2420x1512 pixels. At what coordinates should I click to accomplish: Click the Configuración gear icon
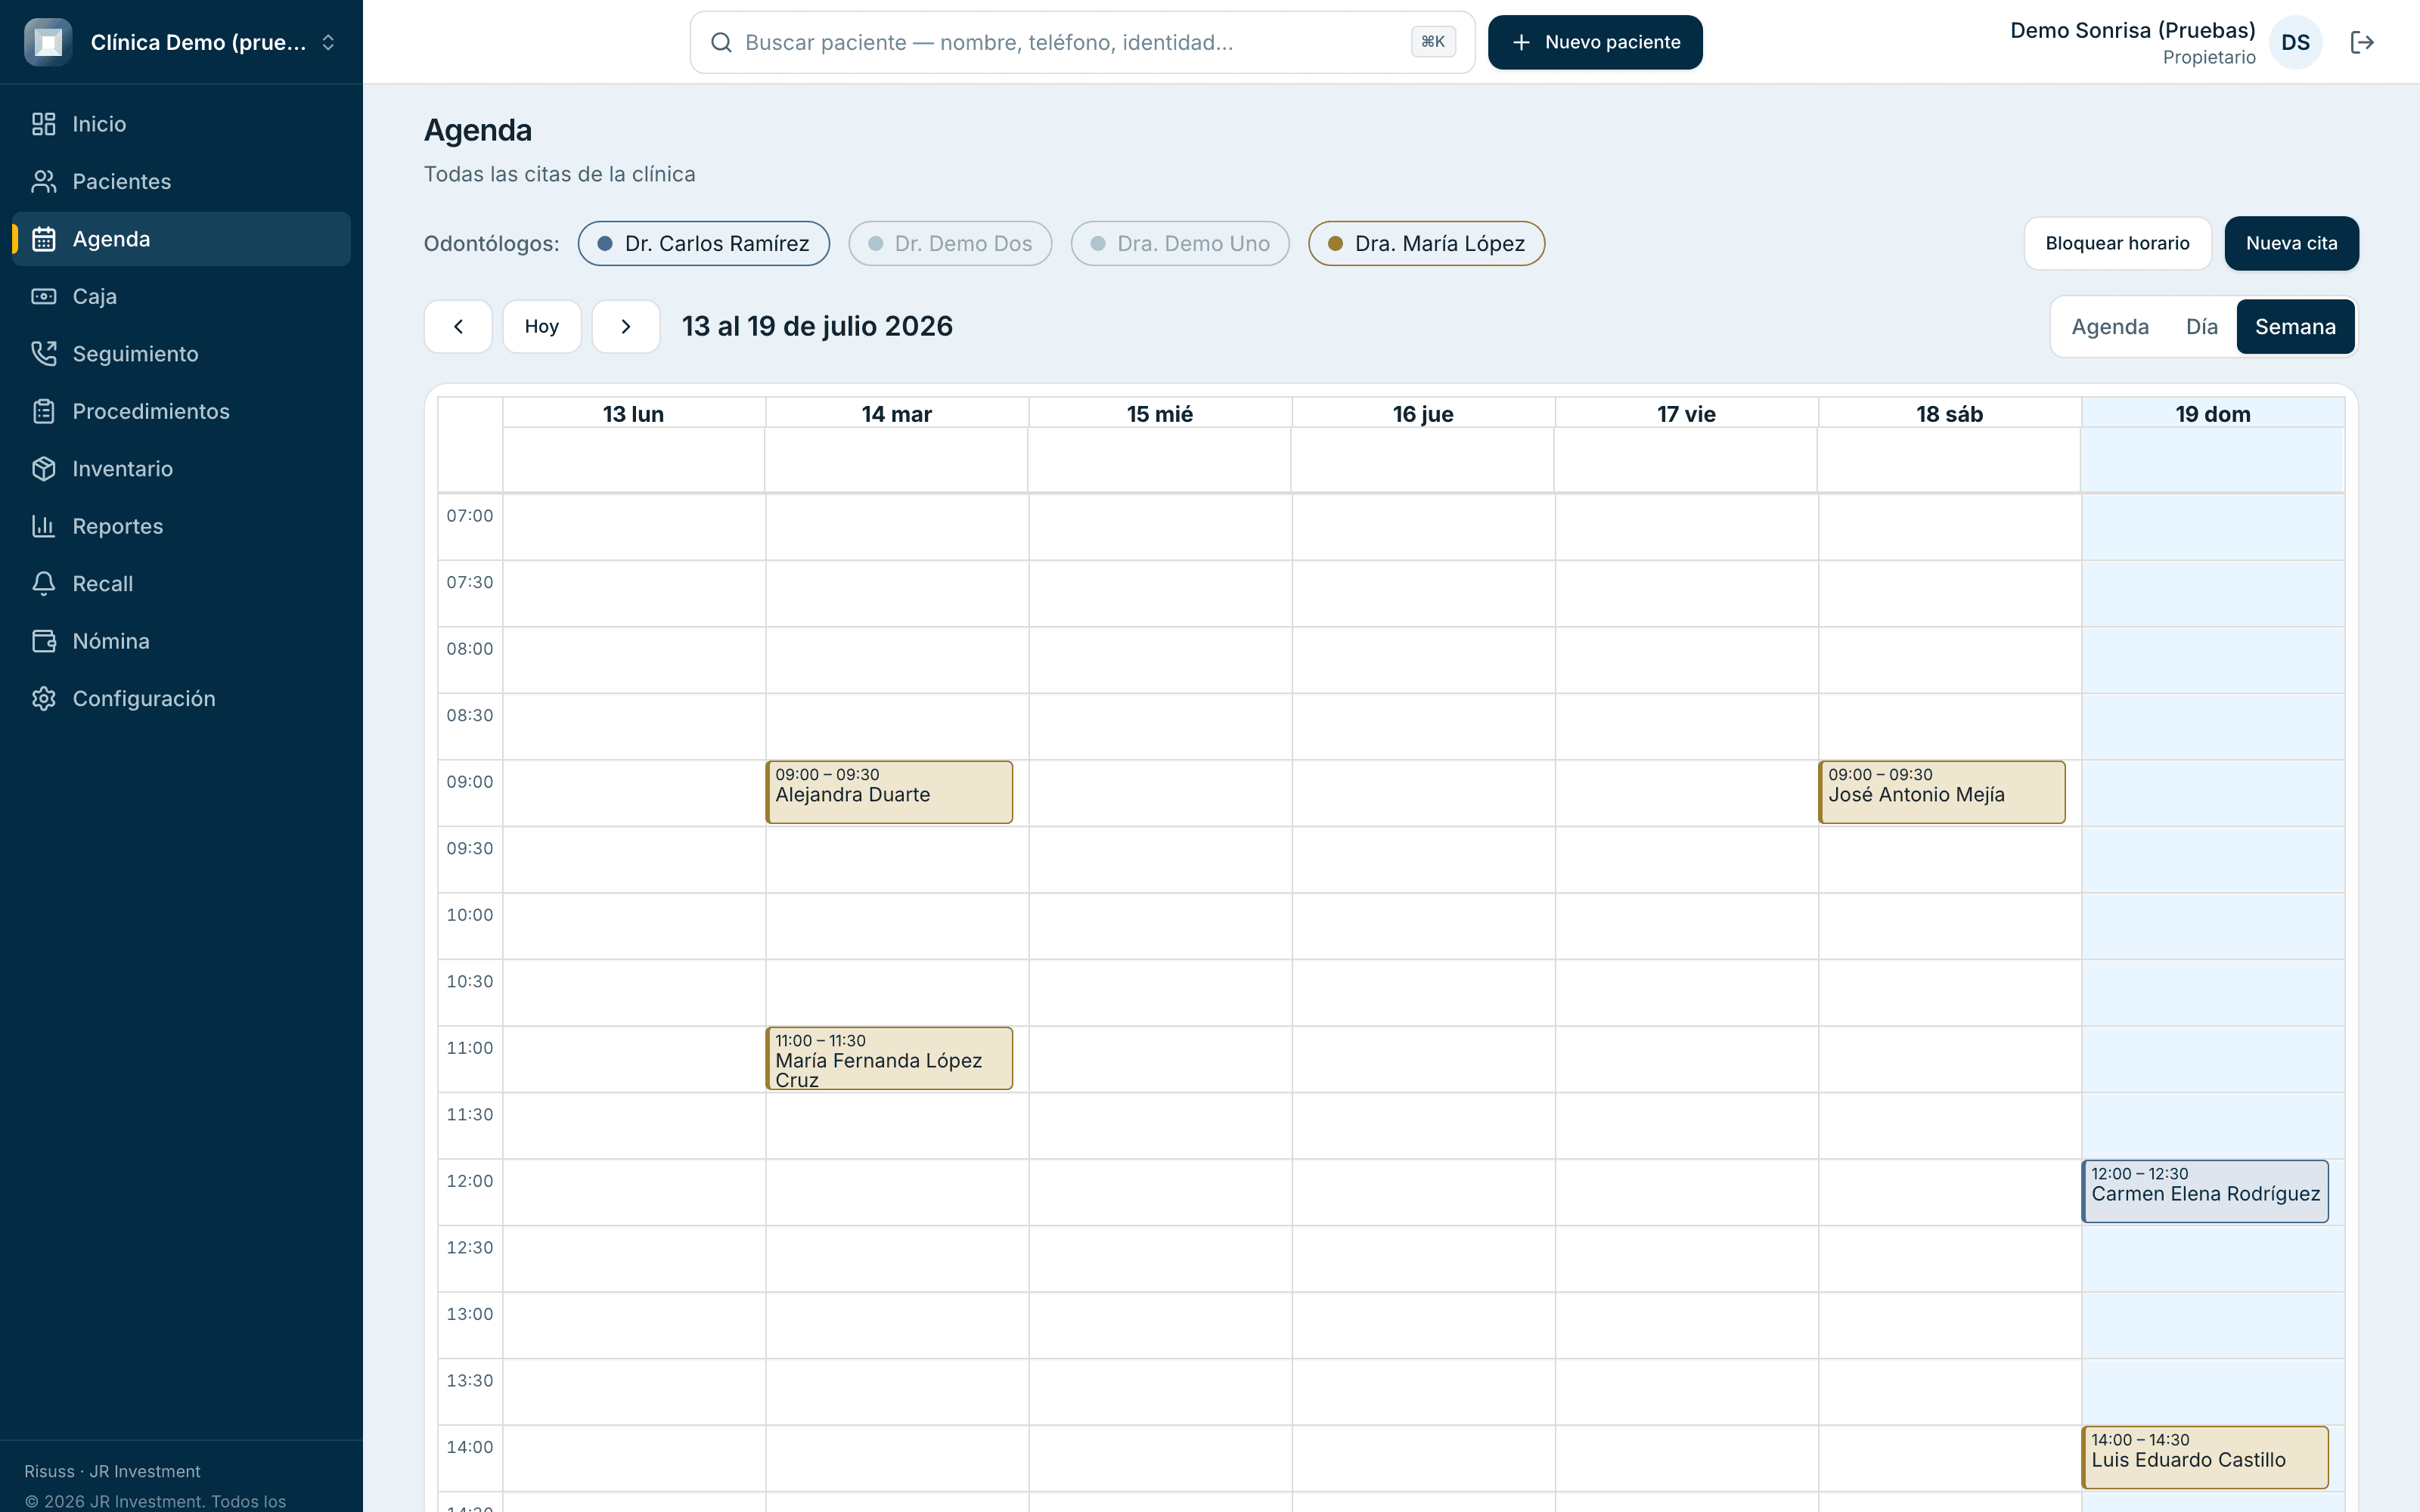(x=43, y=699)
